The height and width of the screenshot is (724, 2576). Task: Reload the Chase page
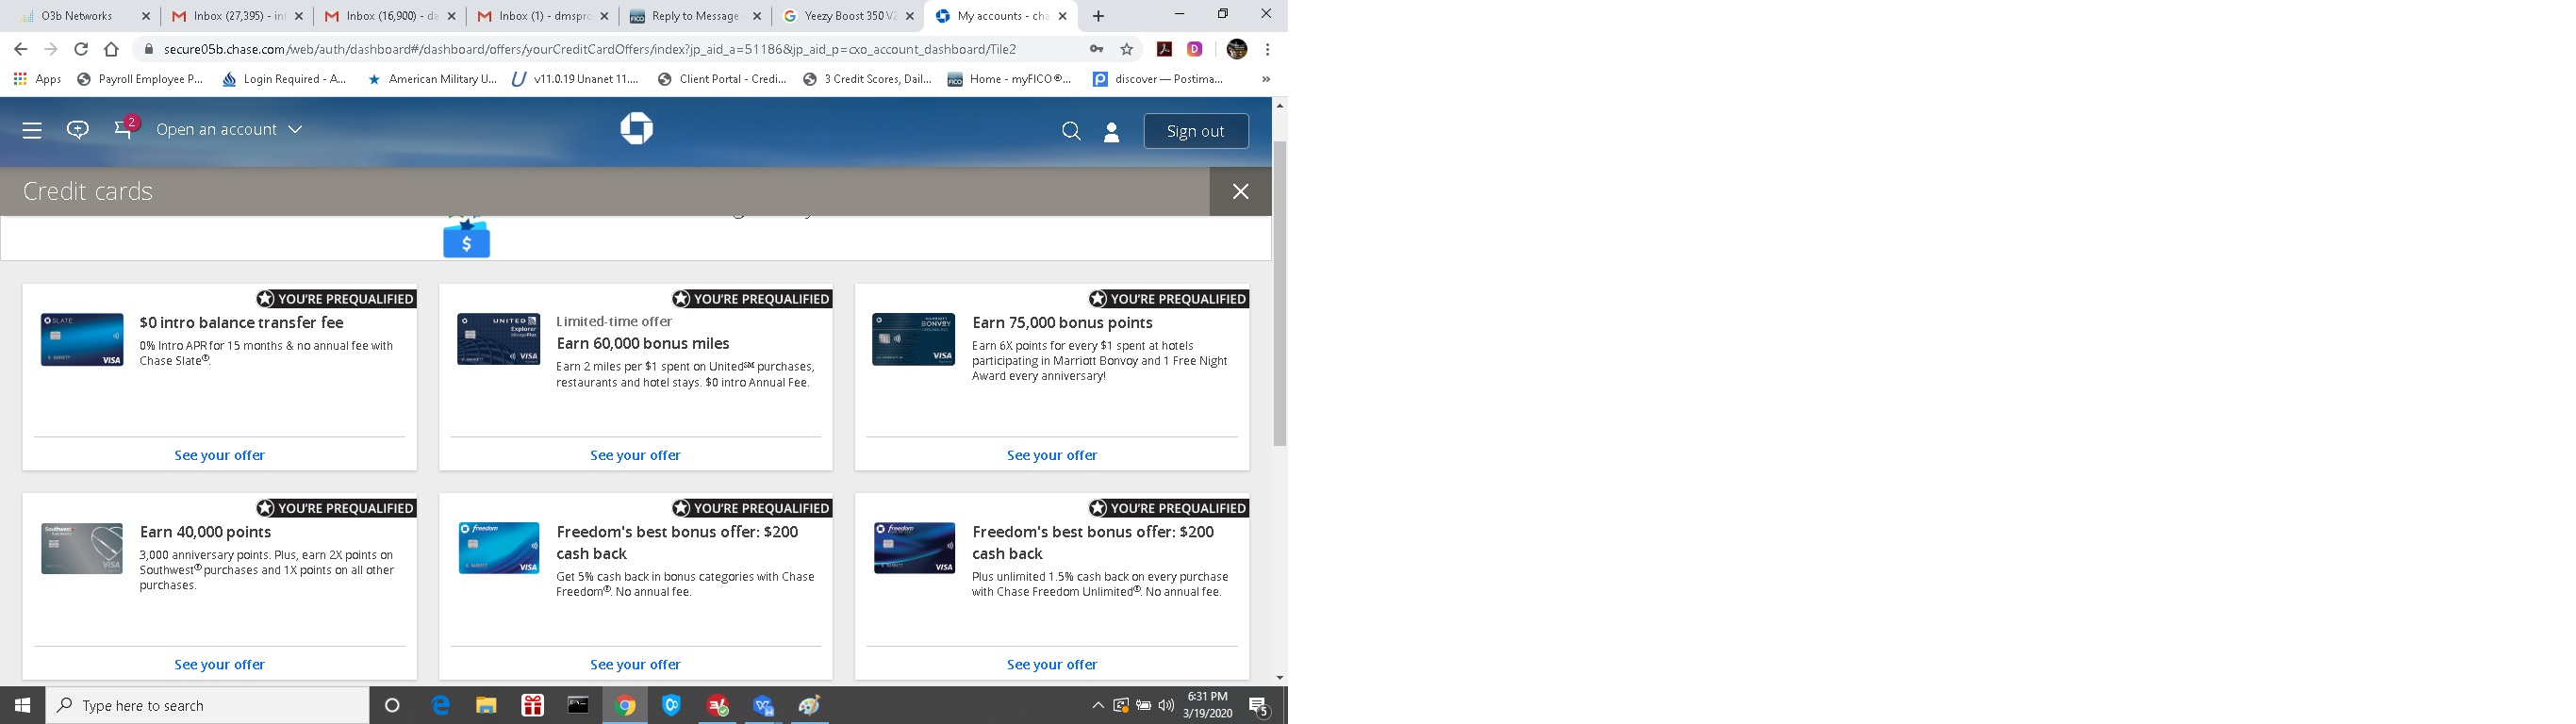(x=81, y=49)
